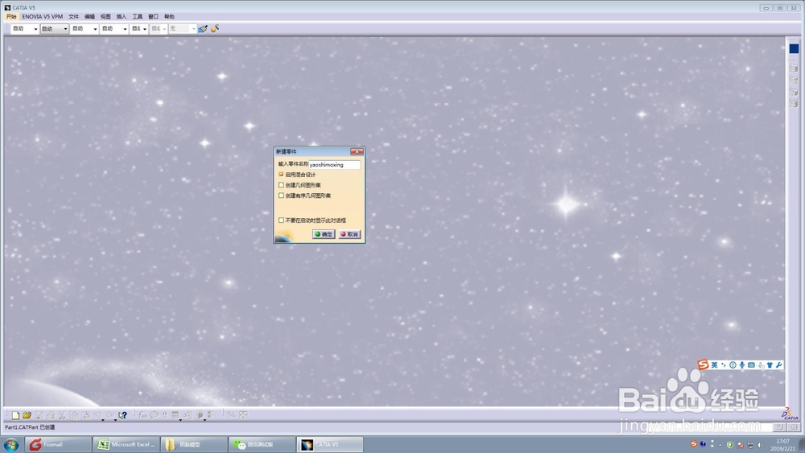Enable the 创建几何图形集 checkbox
Image resolution: width=805 pixels, height=453 pixels.
(281, 185)
